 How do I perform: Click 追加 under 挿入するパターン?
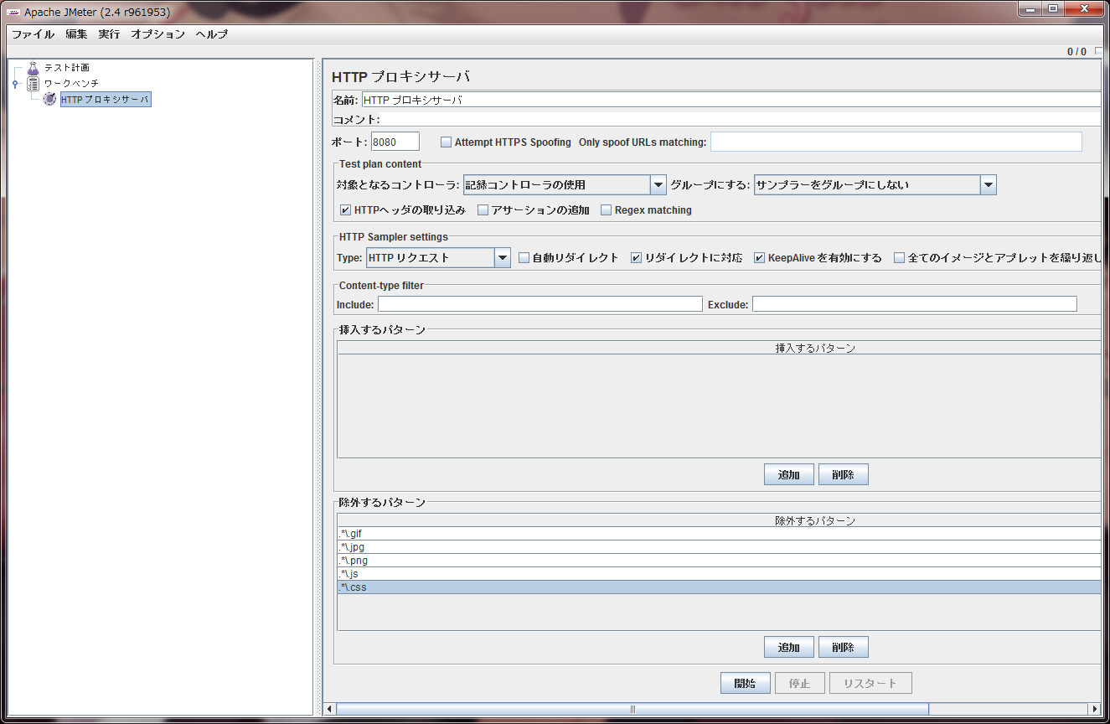(789, 475)
